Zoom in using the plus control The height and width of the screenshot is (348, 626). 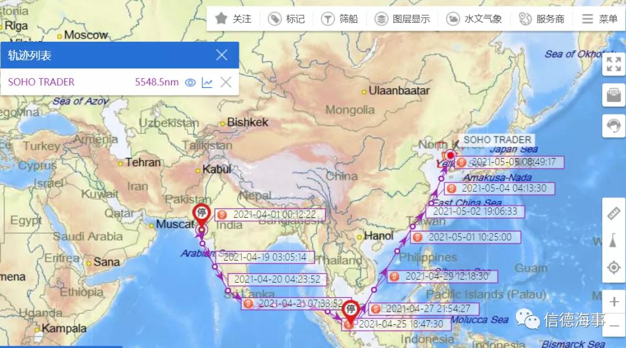point(613,302)
